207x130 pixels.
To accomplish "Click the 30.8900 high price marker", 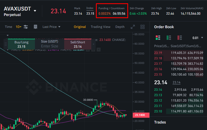I will pyautogui.click(x=88, y=100).
